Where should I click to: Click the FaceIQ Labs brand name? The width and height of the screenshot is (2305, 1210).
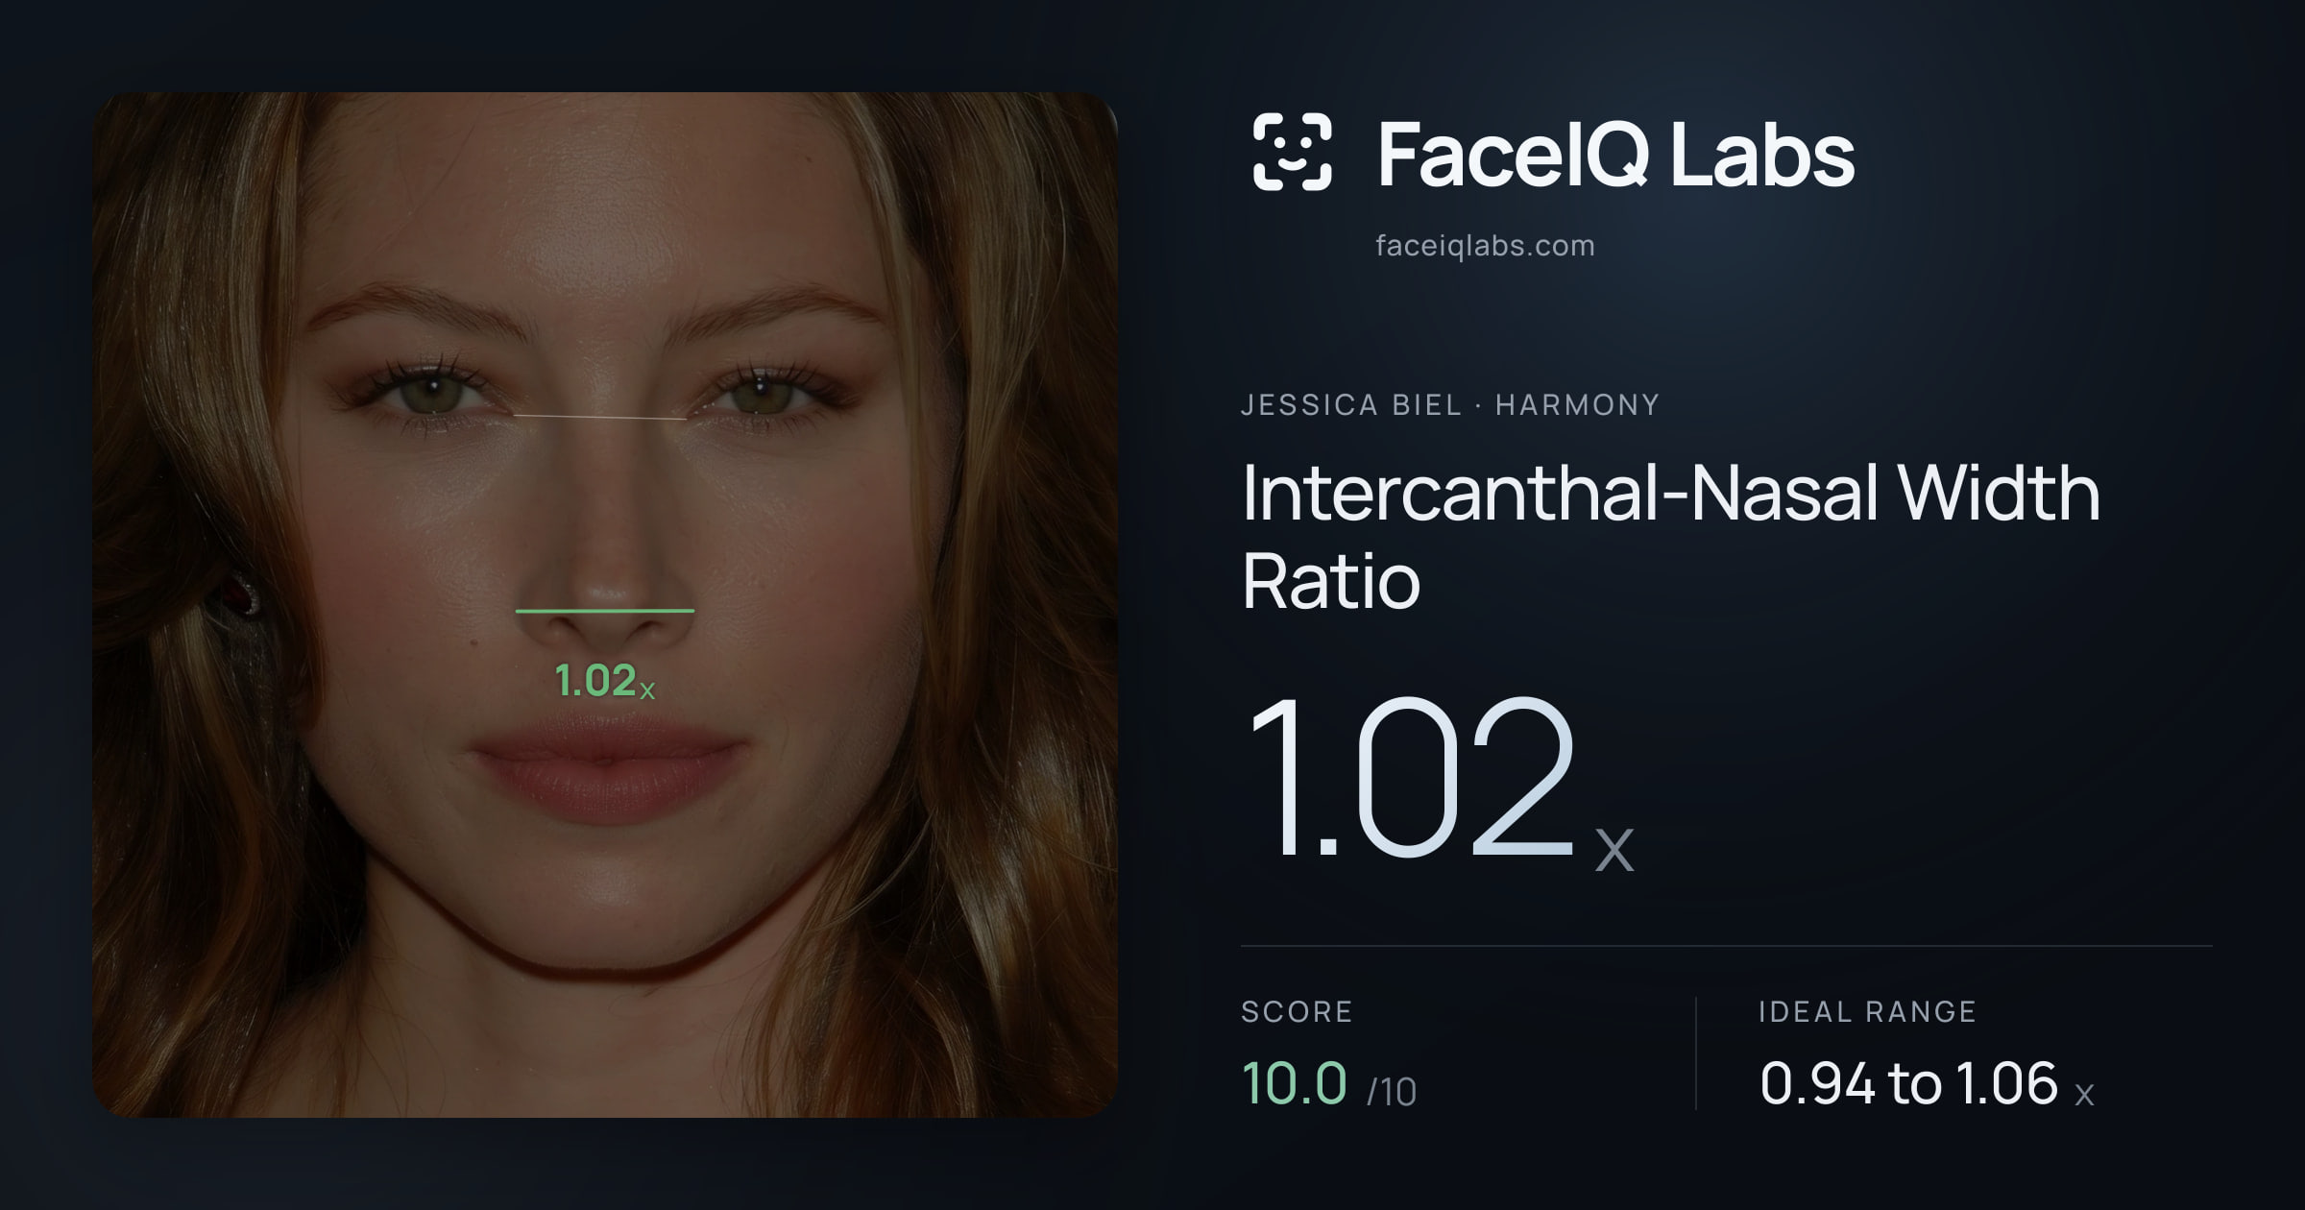coord(1615,154)
